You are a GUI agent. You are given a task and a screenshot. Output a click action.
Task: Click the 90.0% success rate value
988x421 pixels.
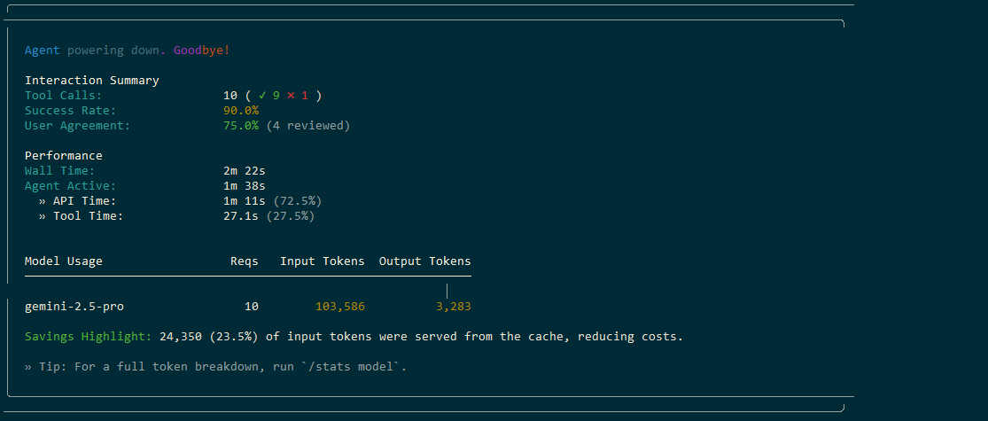(x=241, y=111)
